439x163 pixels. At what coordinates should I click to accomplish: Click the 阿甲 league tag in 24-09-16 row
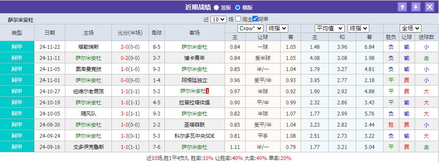coord(17,147)
